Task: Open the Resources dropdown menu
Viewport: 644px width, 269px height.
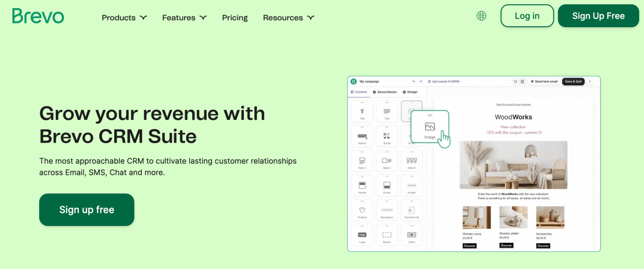Action: pos(289,18)
